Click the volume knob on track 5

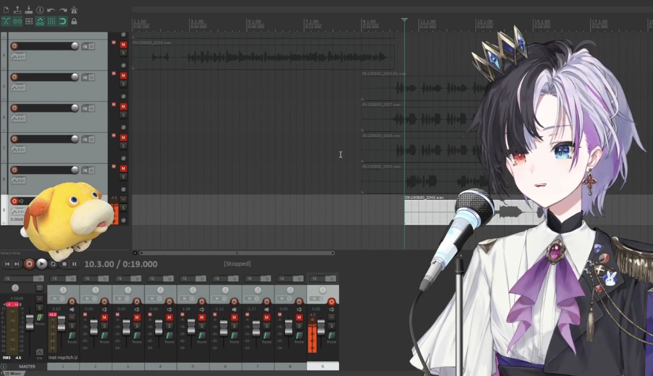[74, 77]
